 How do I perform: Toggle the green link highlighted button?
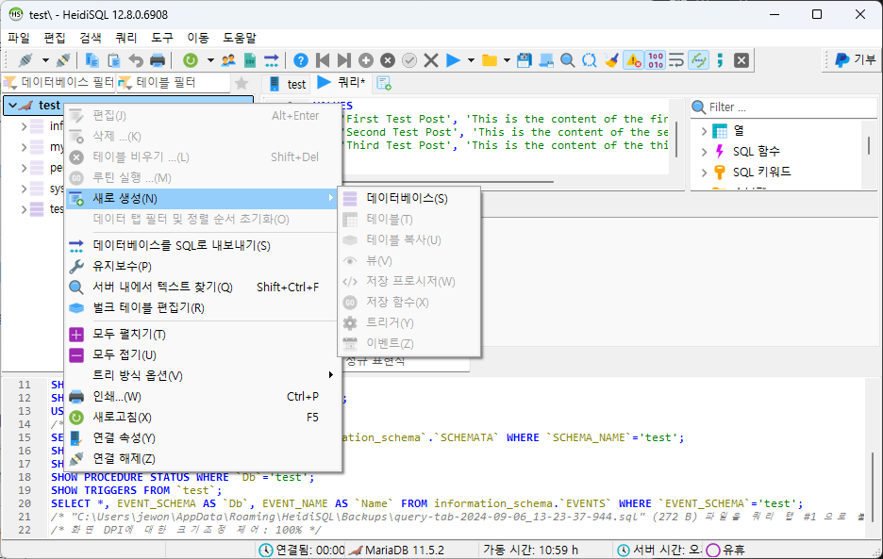[698, 60]
